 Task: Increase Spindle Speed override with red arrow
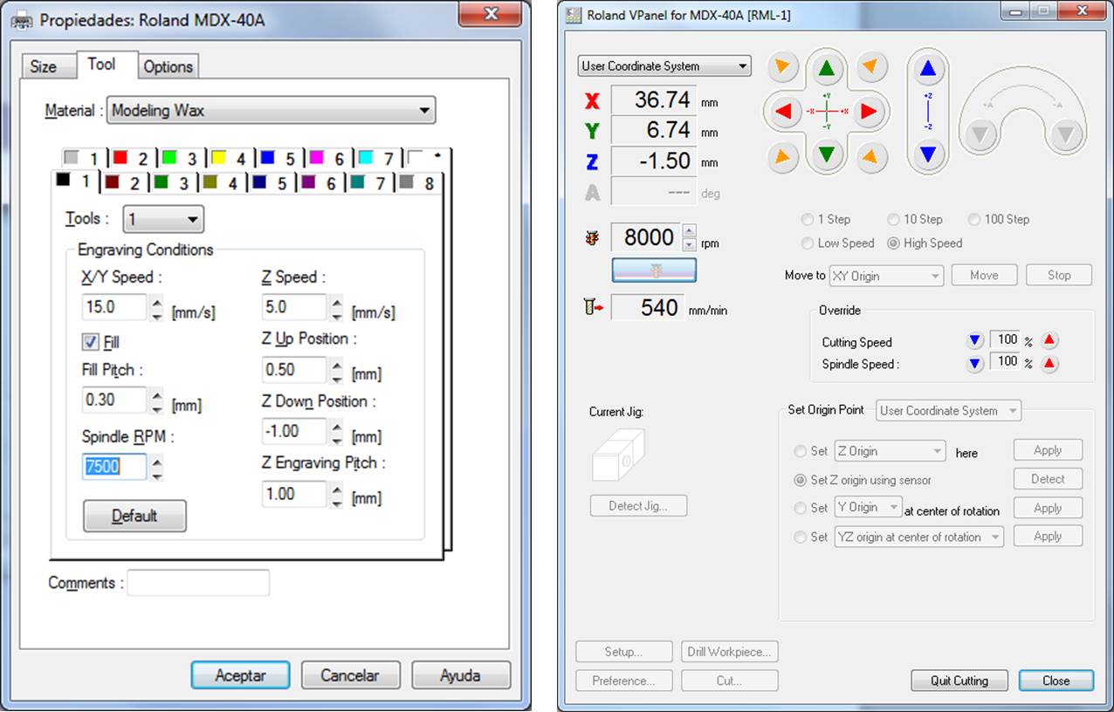pyautogui.click(x=1049, y=364)
